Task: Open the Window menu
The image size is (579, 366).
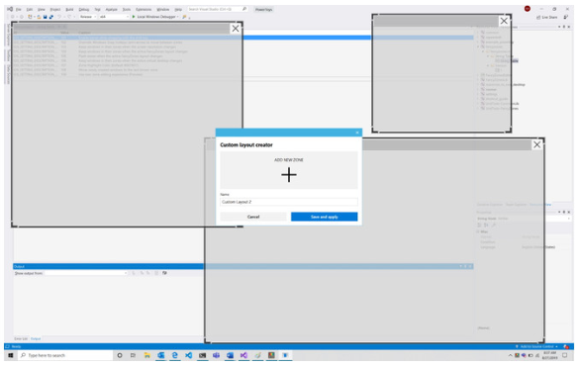Action: (163, 9)
